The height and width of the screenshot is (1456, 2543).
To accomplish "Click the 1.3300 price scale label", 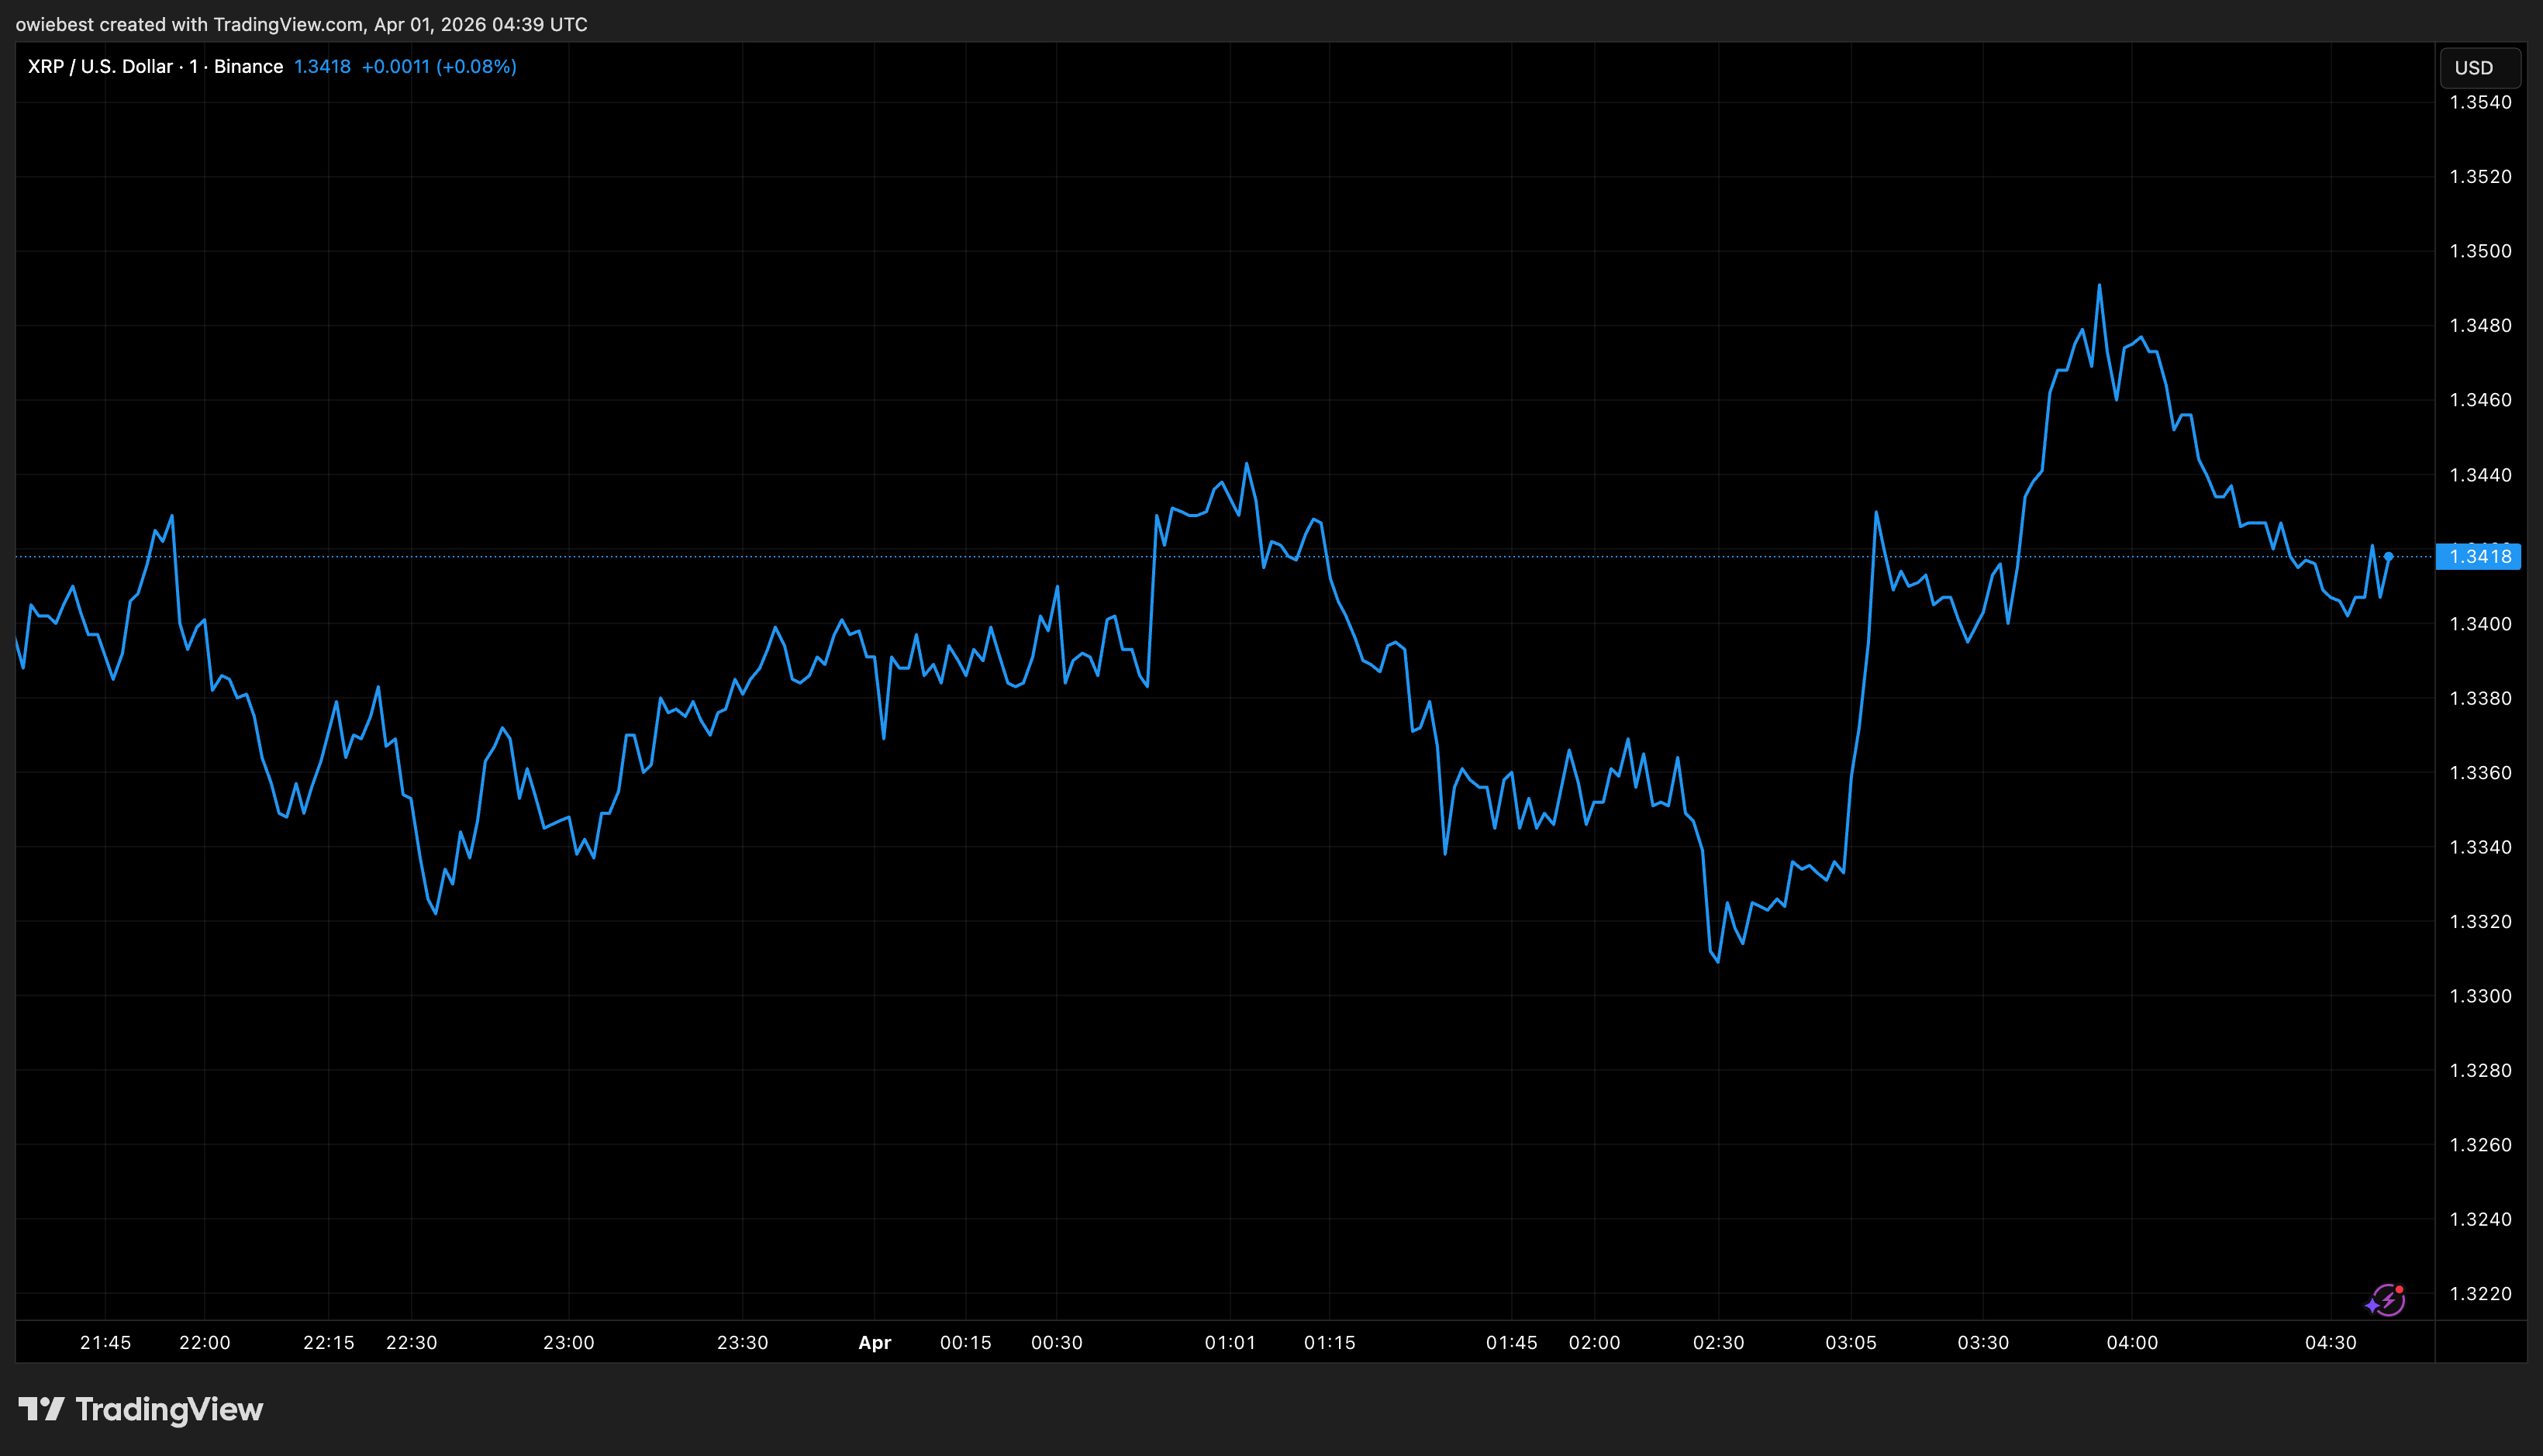I will click(2480, 996).
